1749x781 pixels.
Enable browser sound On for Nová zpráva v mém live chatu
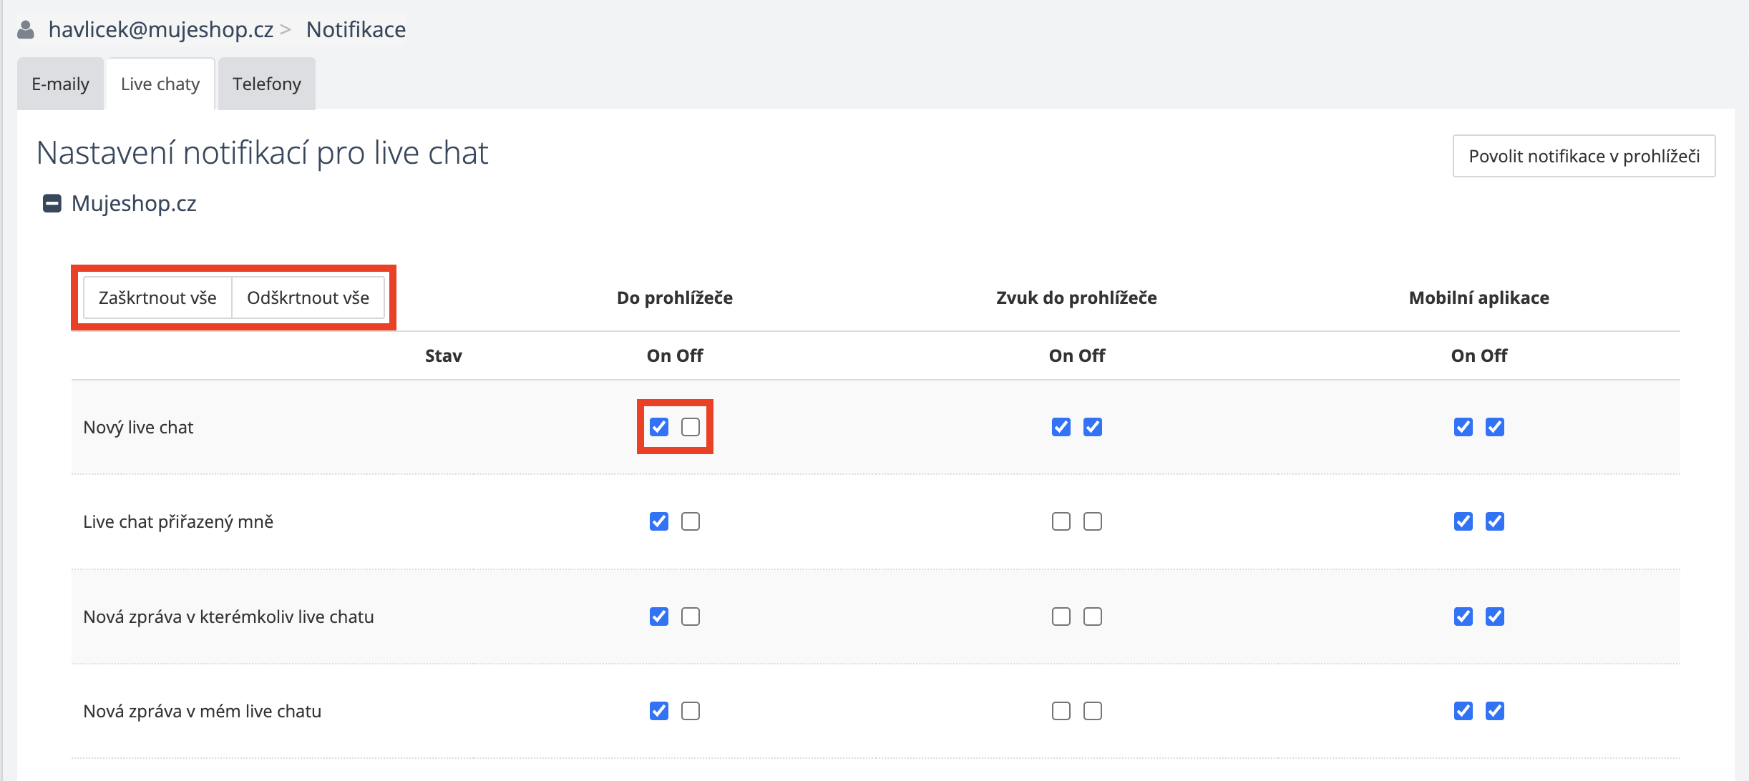tap(1061, 711)
